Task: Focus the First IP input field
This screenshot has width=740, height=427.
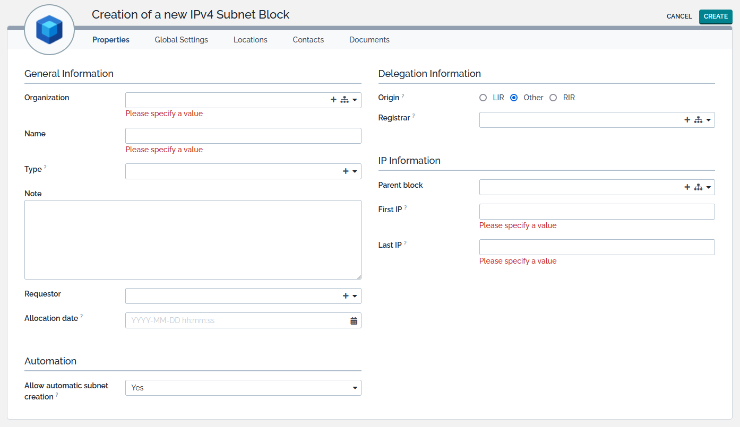Action: [x=597, y=212]
